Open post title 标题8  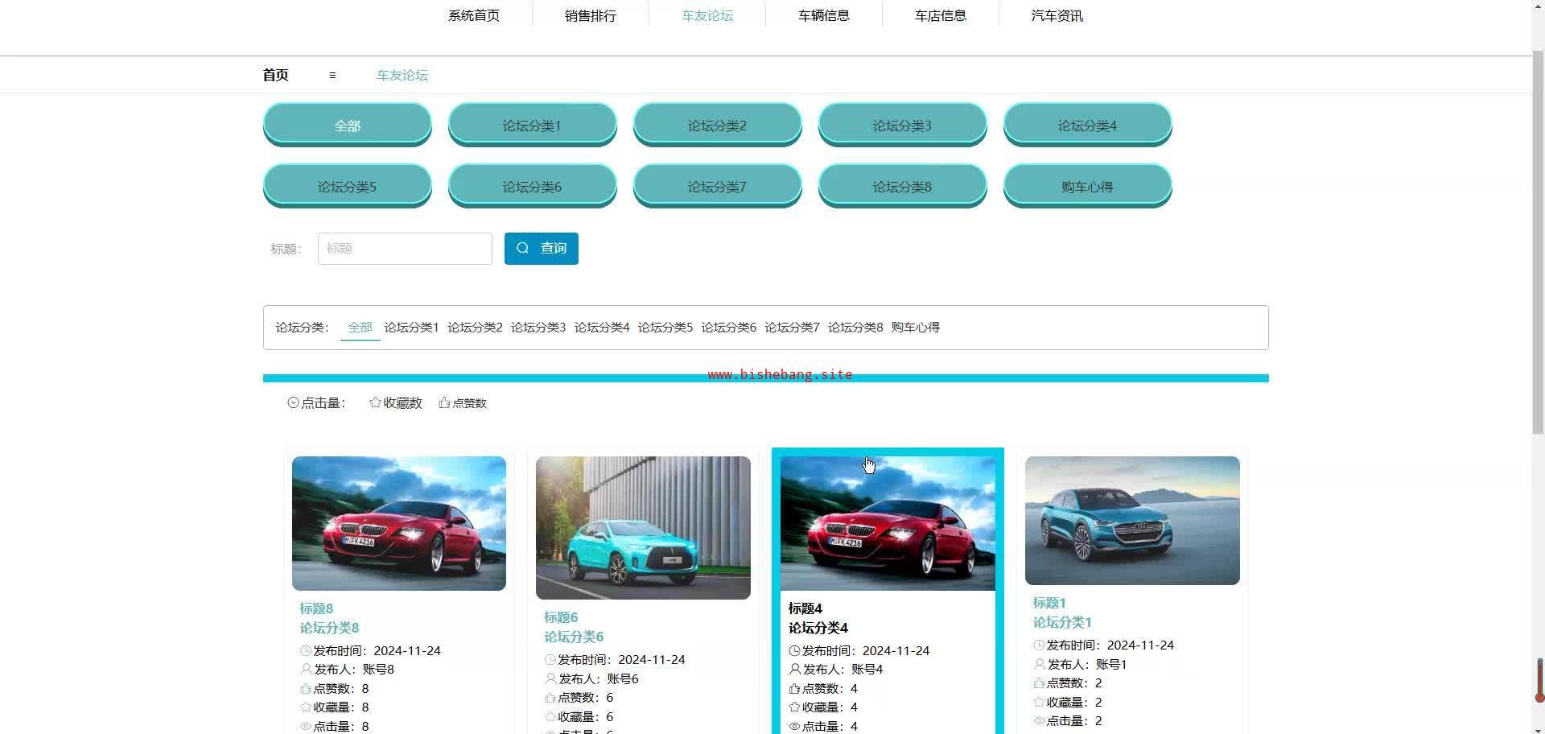316,608
